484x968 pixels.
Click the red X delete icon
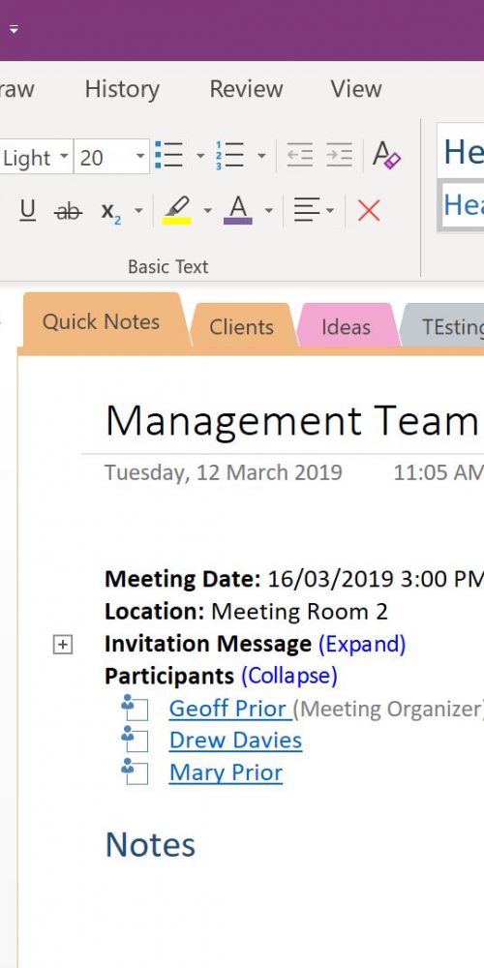[x=369, y=210]
